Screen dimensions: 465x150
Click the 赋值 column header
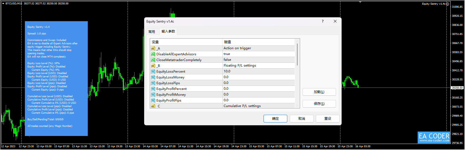coord(259,42)
